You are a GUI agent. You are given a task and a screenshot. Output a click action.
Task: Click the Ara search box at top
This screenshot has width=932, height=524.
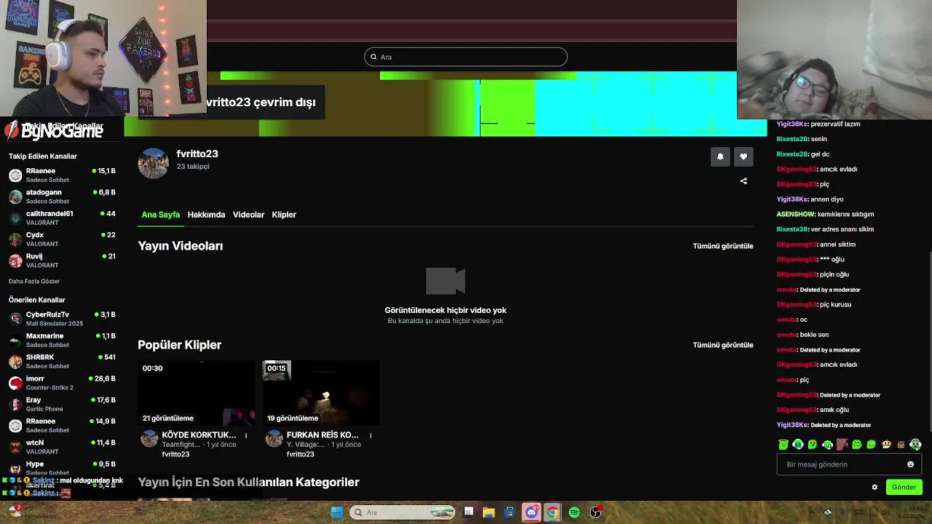point(466,57)
